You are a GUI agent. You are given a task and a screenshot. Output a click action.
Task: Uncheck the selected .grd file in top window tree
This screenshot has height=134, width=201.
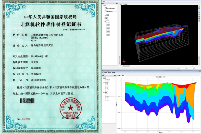pyautogui.click(x=106, y=12)
